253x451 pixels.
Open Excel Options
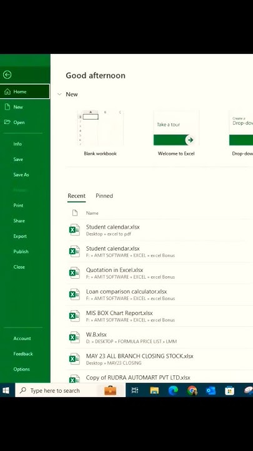(21, 370)
